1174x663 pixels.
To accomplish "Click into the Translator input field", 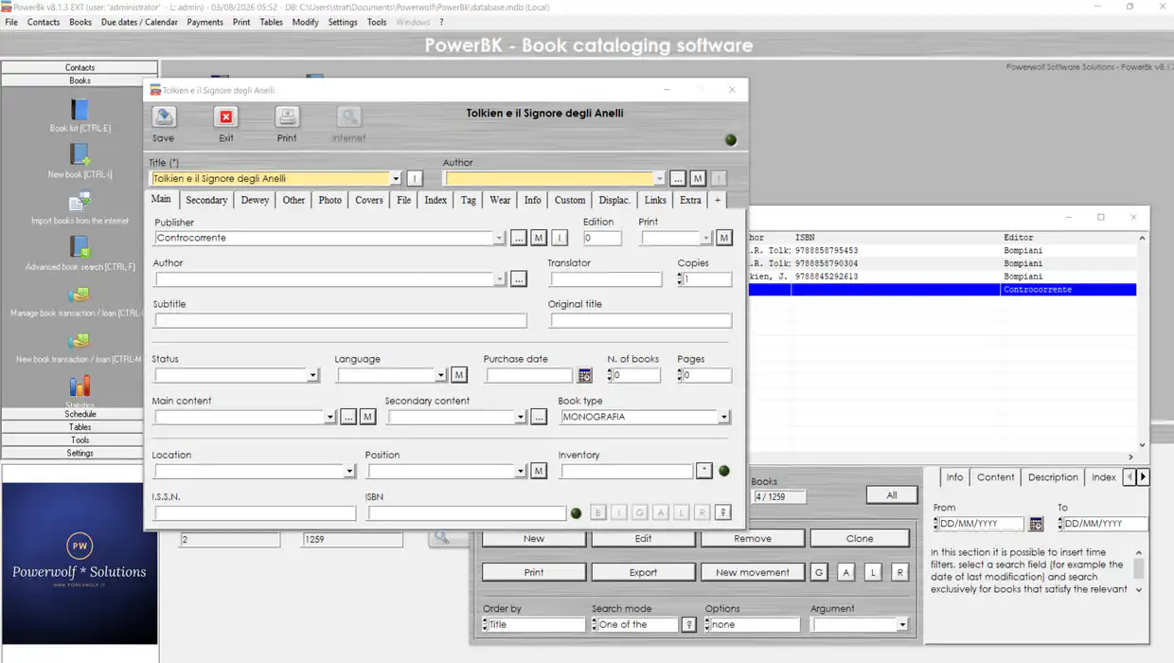I will 606,279.
